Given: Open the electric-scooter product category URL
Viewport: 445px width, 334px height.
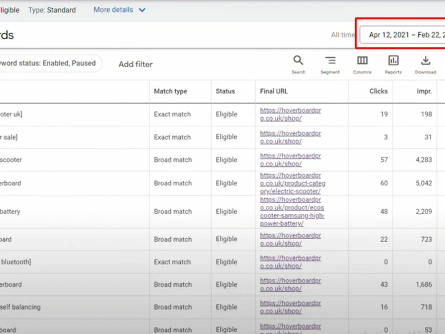Looking at the screenshot, I should pyautogui.click(x=293, y=183).
